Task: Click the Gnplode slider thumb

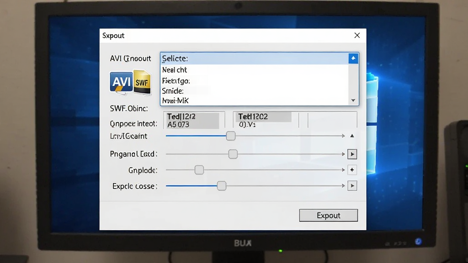Action: (x=199, y=170)
